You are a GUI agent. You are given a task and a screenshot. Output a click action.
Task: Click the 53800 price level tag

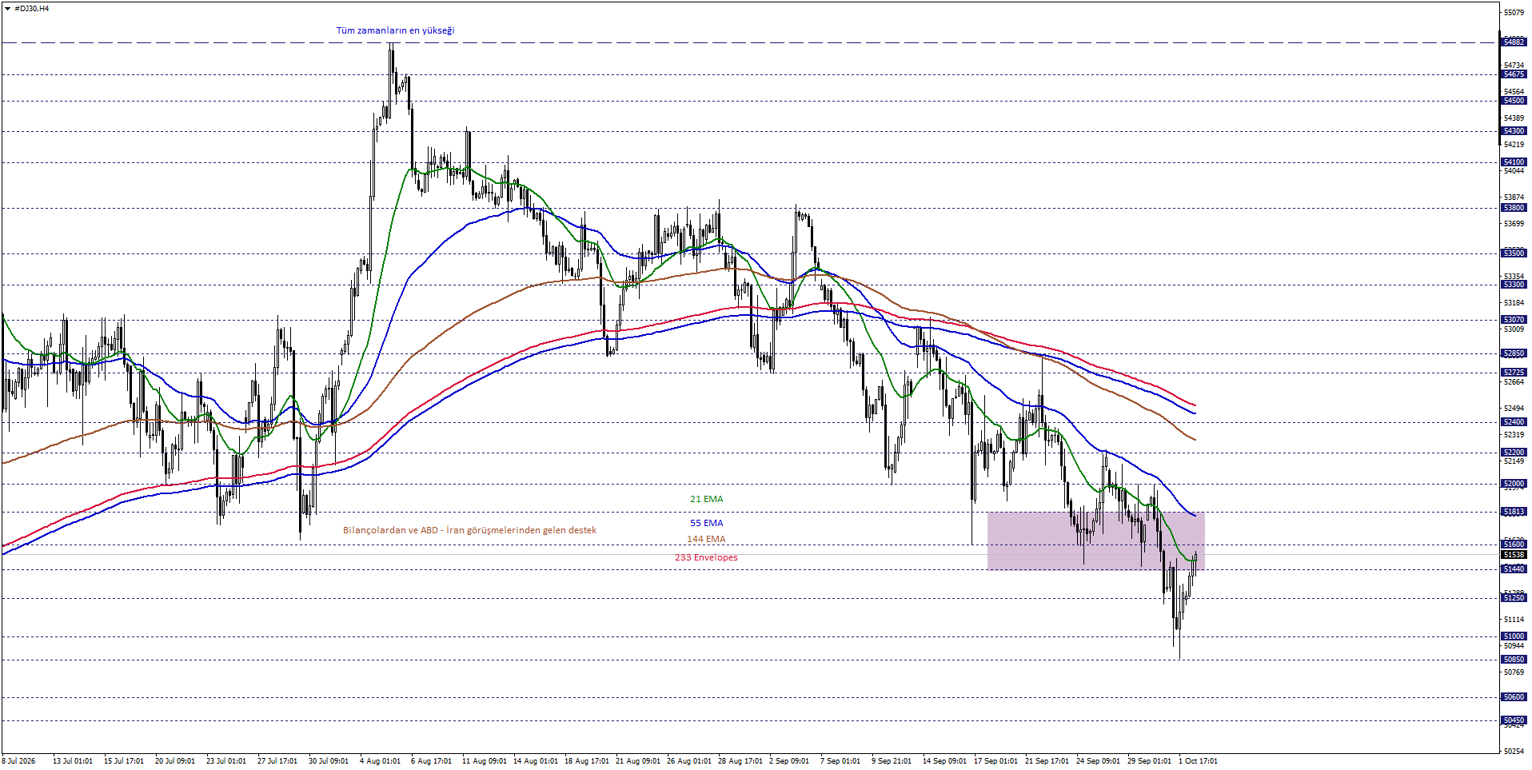coord(1514,208)
